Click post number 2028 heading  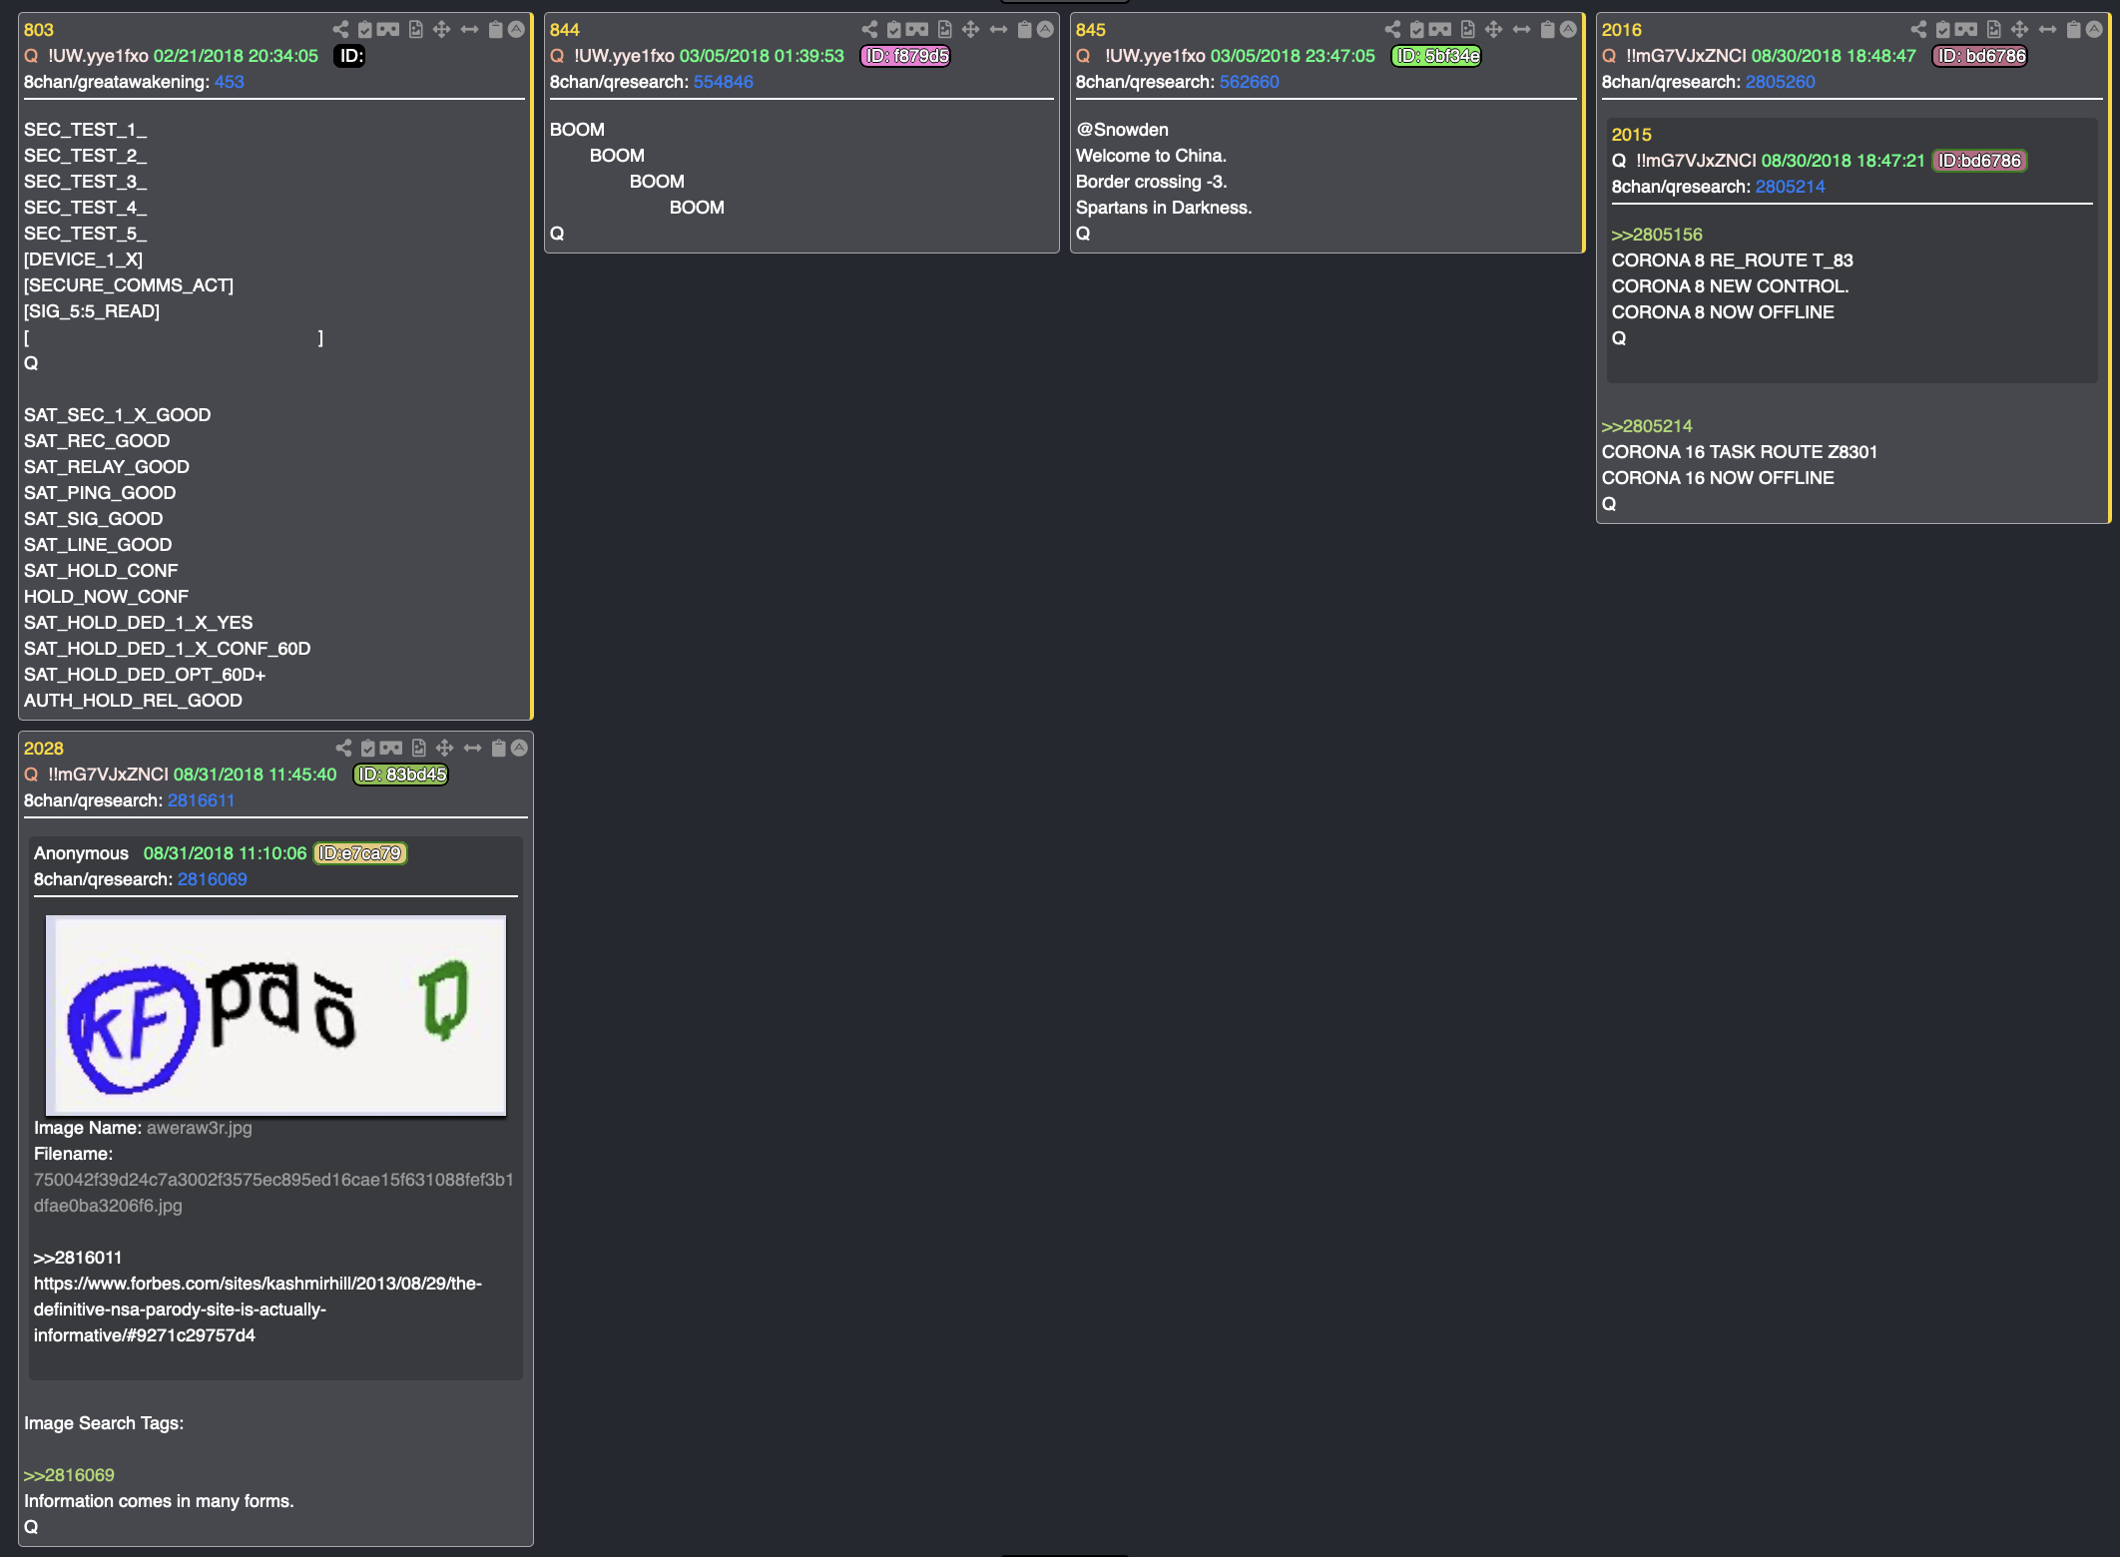[x=43, y=749]
